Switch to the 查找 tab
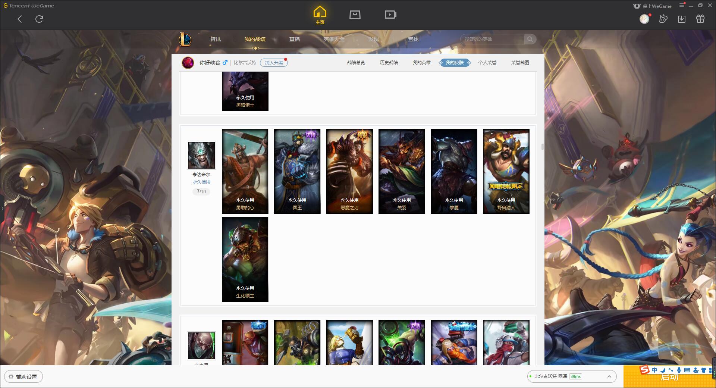The height and width of the screenshot is (388, 716). [413, 39]
